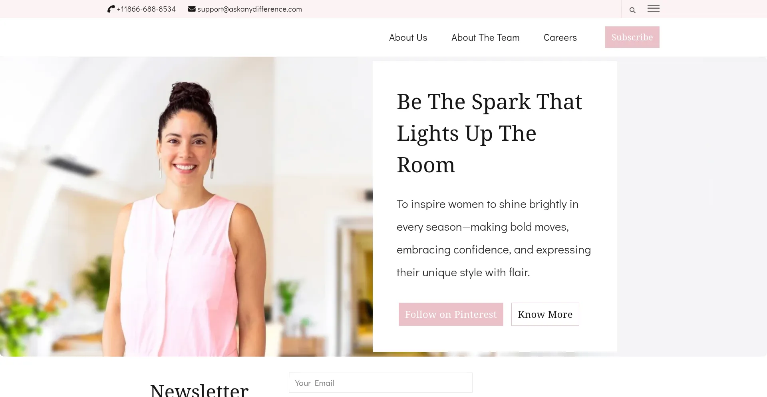Click the woman's hair bun in photo
Viewport: 767px width, 397px height.
[188, 95]
